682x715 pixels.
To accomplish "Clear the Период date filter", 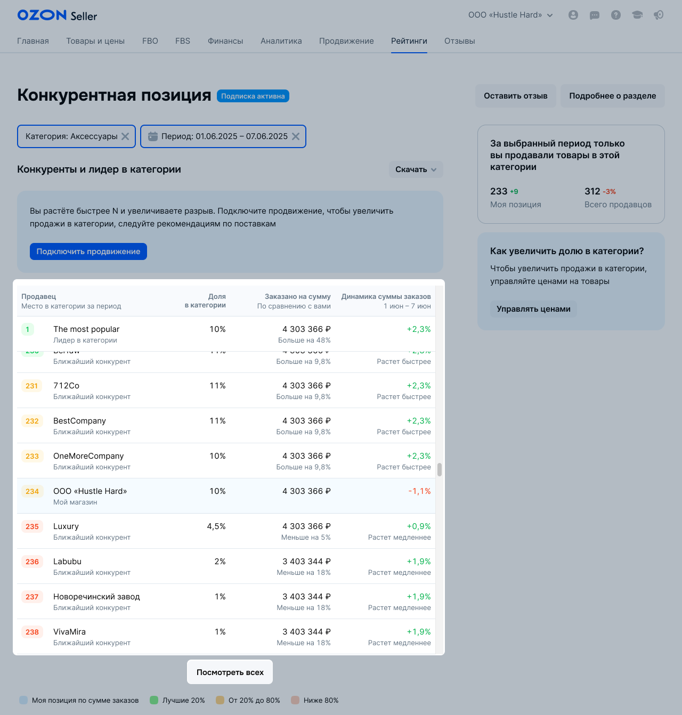I will (296, 136).
